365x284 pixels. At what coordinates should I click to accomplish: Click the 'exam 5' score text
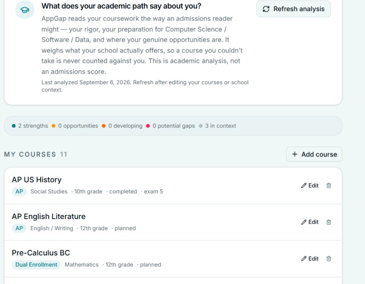153,191
